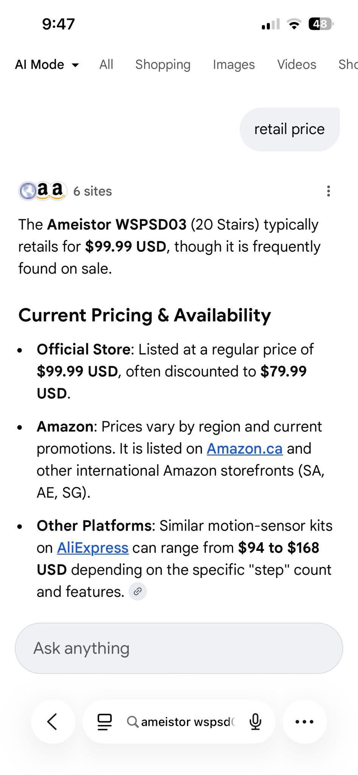Tap the 'retail price' query bubble
This screenshot has width=358, height=775.
[x=290, y=129]
